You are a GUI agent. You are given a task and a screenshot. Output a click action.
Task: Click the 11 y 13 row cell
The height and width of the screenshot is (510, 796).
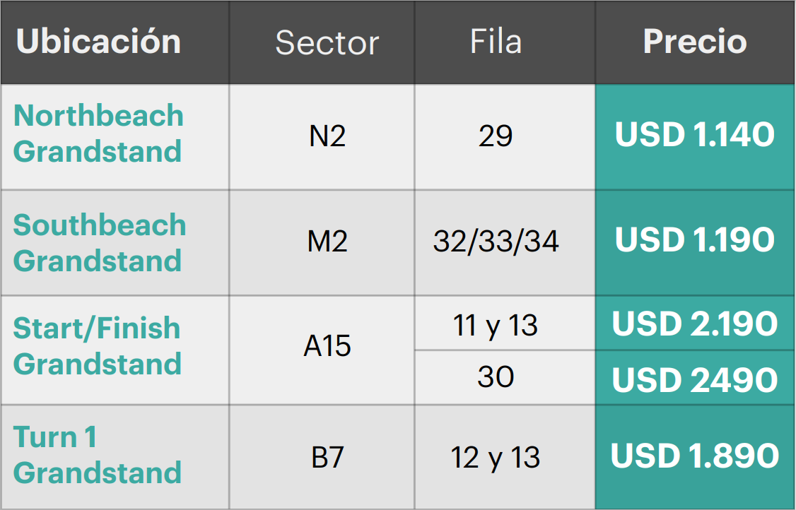(x=505, y=324)
